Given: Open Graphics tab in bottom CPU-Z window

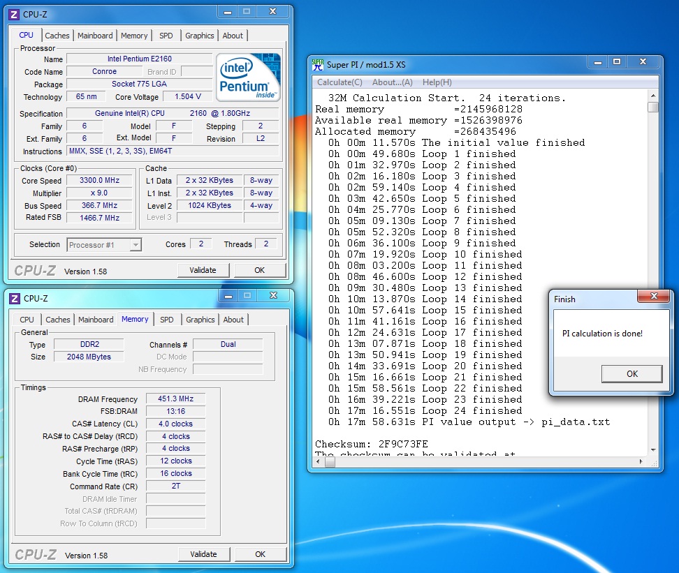Looking at the screenshot, I should click(x=200, y=320).
